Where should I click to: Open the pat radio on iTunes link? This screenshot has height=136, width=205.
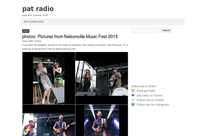click(150, 96)
